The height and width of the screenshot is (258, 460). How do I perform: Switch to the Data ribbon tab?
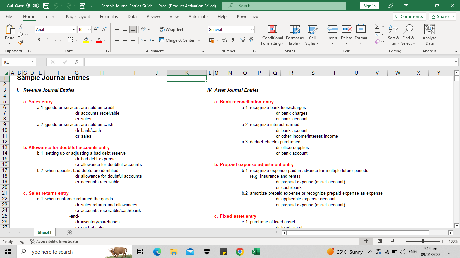click(x=132, y=16)
